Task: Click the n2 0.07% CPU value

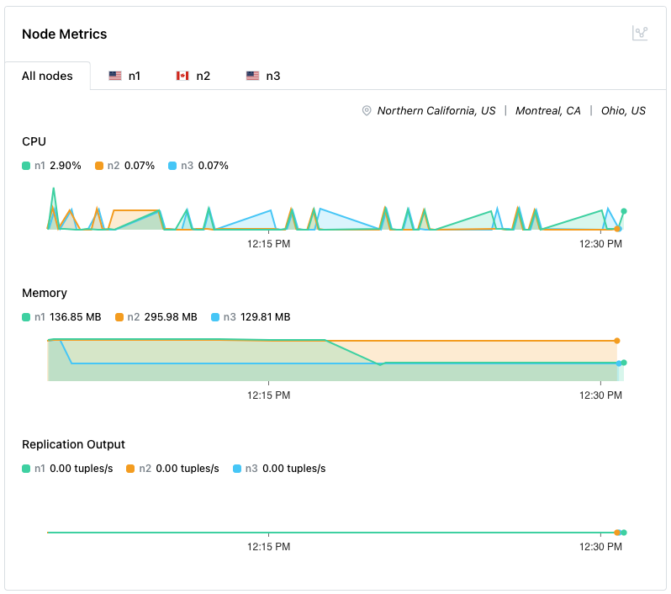Action: 140,166
